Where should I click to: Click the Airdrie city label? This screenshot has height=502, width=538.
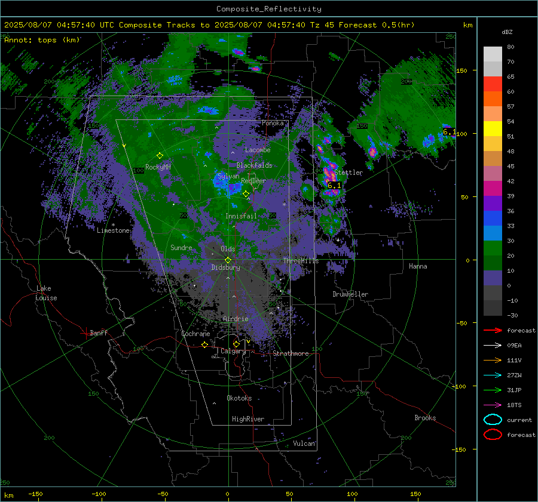(236, 319)
